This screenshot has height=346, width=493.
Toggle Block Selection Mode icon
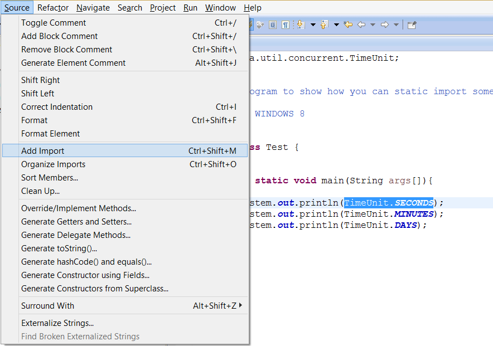pos(273,25)
